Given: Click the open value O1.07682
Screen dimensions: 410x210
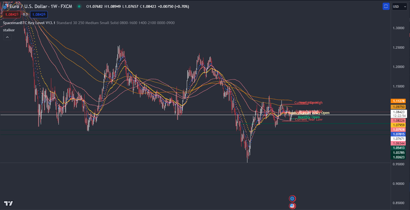Looking at the screenshot, I should [94, 6].
